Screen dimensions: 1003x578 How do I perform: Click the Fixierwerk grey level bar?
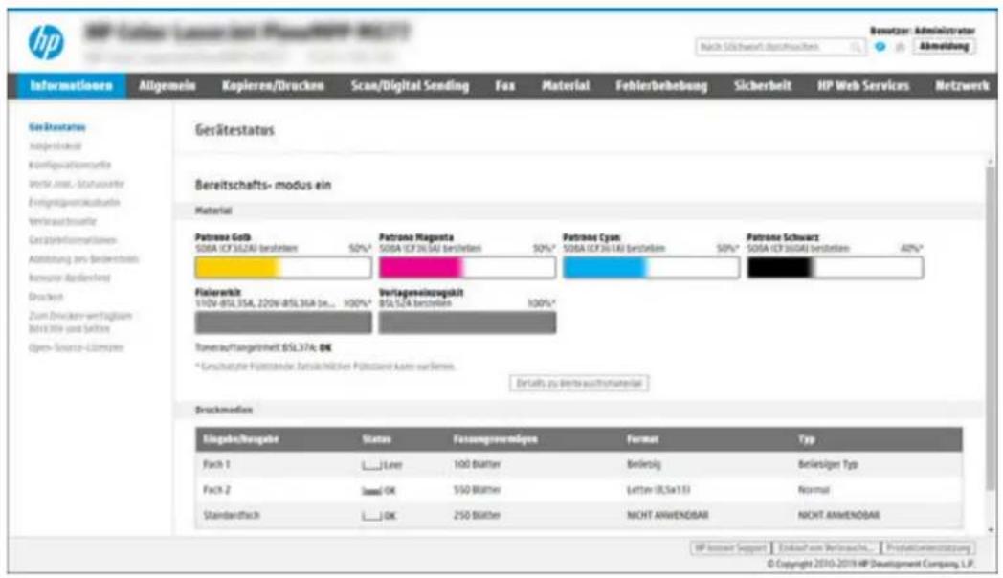[283, 322]
